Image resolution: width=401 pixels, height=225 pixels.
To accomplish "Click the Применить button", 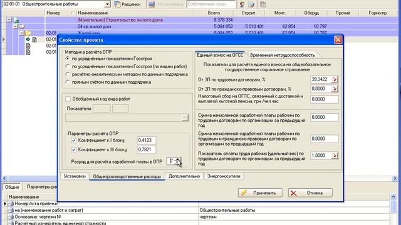I will (x=260, y=193).
